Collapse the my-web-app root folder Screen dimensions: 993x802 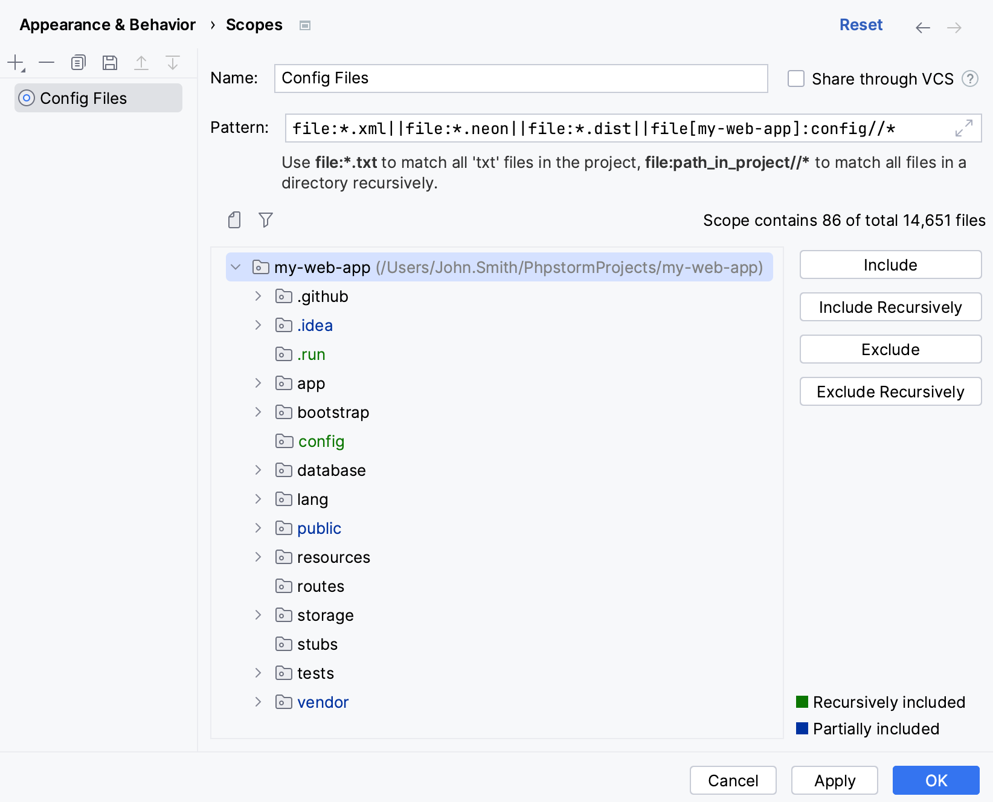(x=236, y=267)
